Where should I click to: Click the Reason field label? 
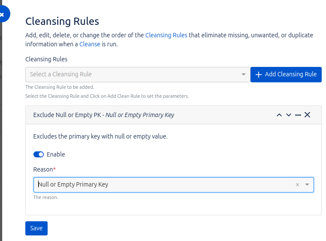[x=43, y=169]
